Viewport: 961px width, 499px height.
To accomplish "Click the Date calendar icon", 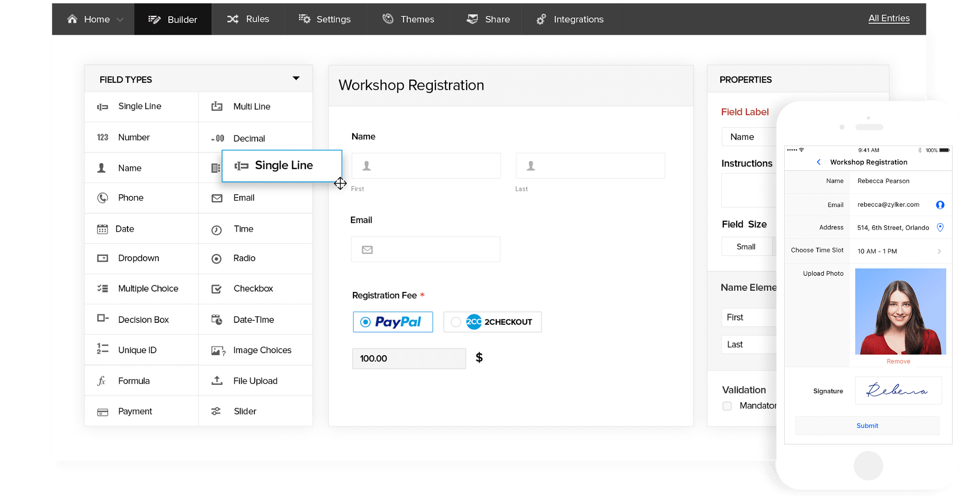I will tap(102, 229).
